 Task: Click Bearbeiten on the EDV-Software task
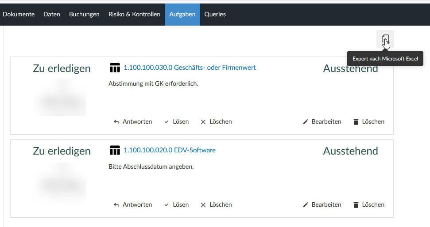[x=322, y=205]
